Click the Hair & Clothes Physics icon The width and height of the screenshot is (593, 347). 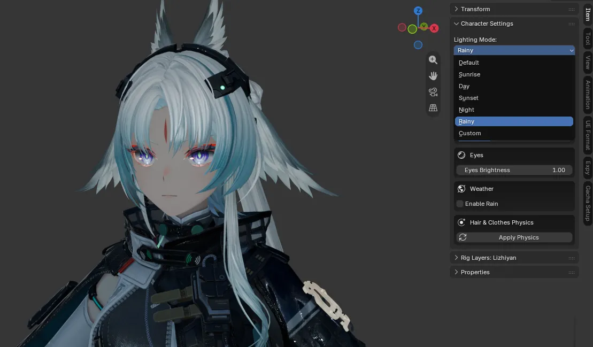coord(461,222)
